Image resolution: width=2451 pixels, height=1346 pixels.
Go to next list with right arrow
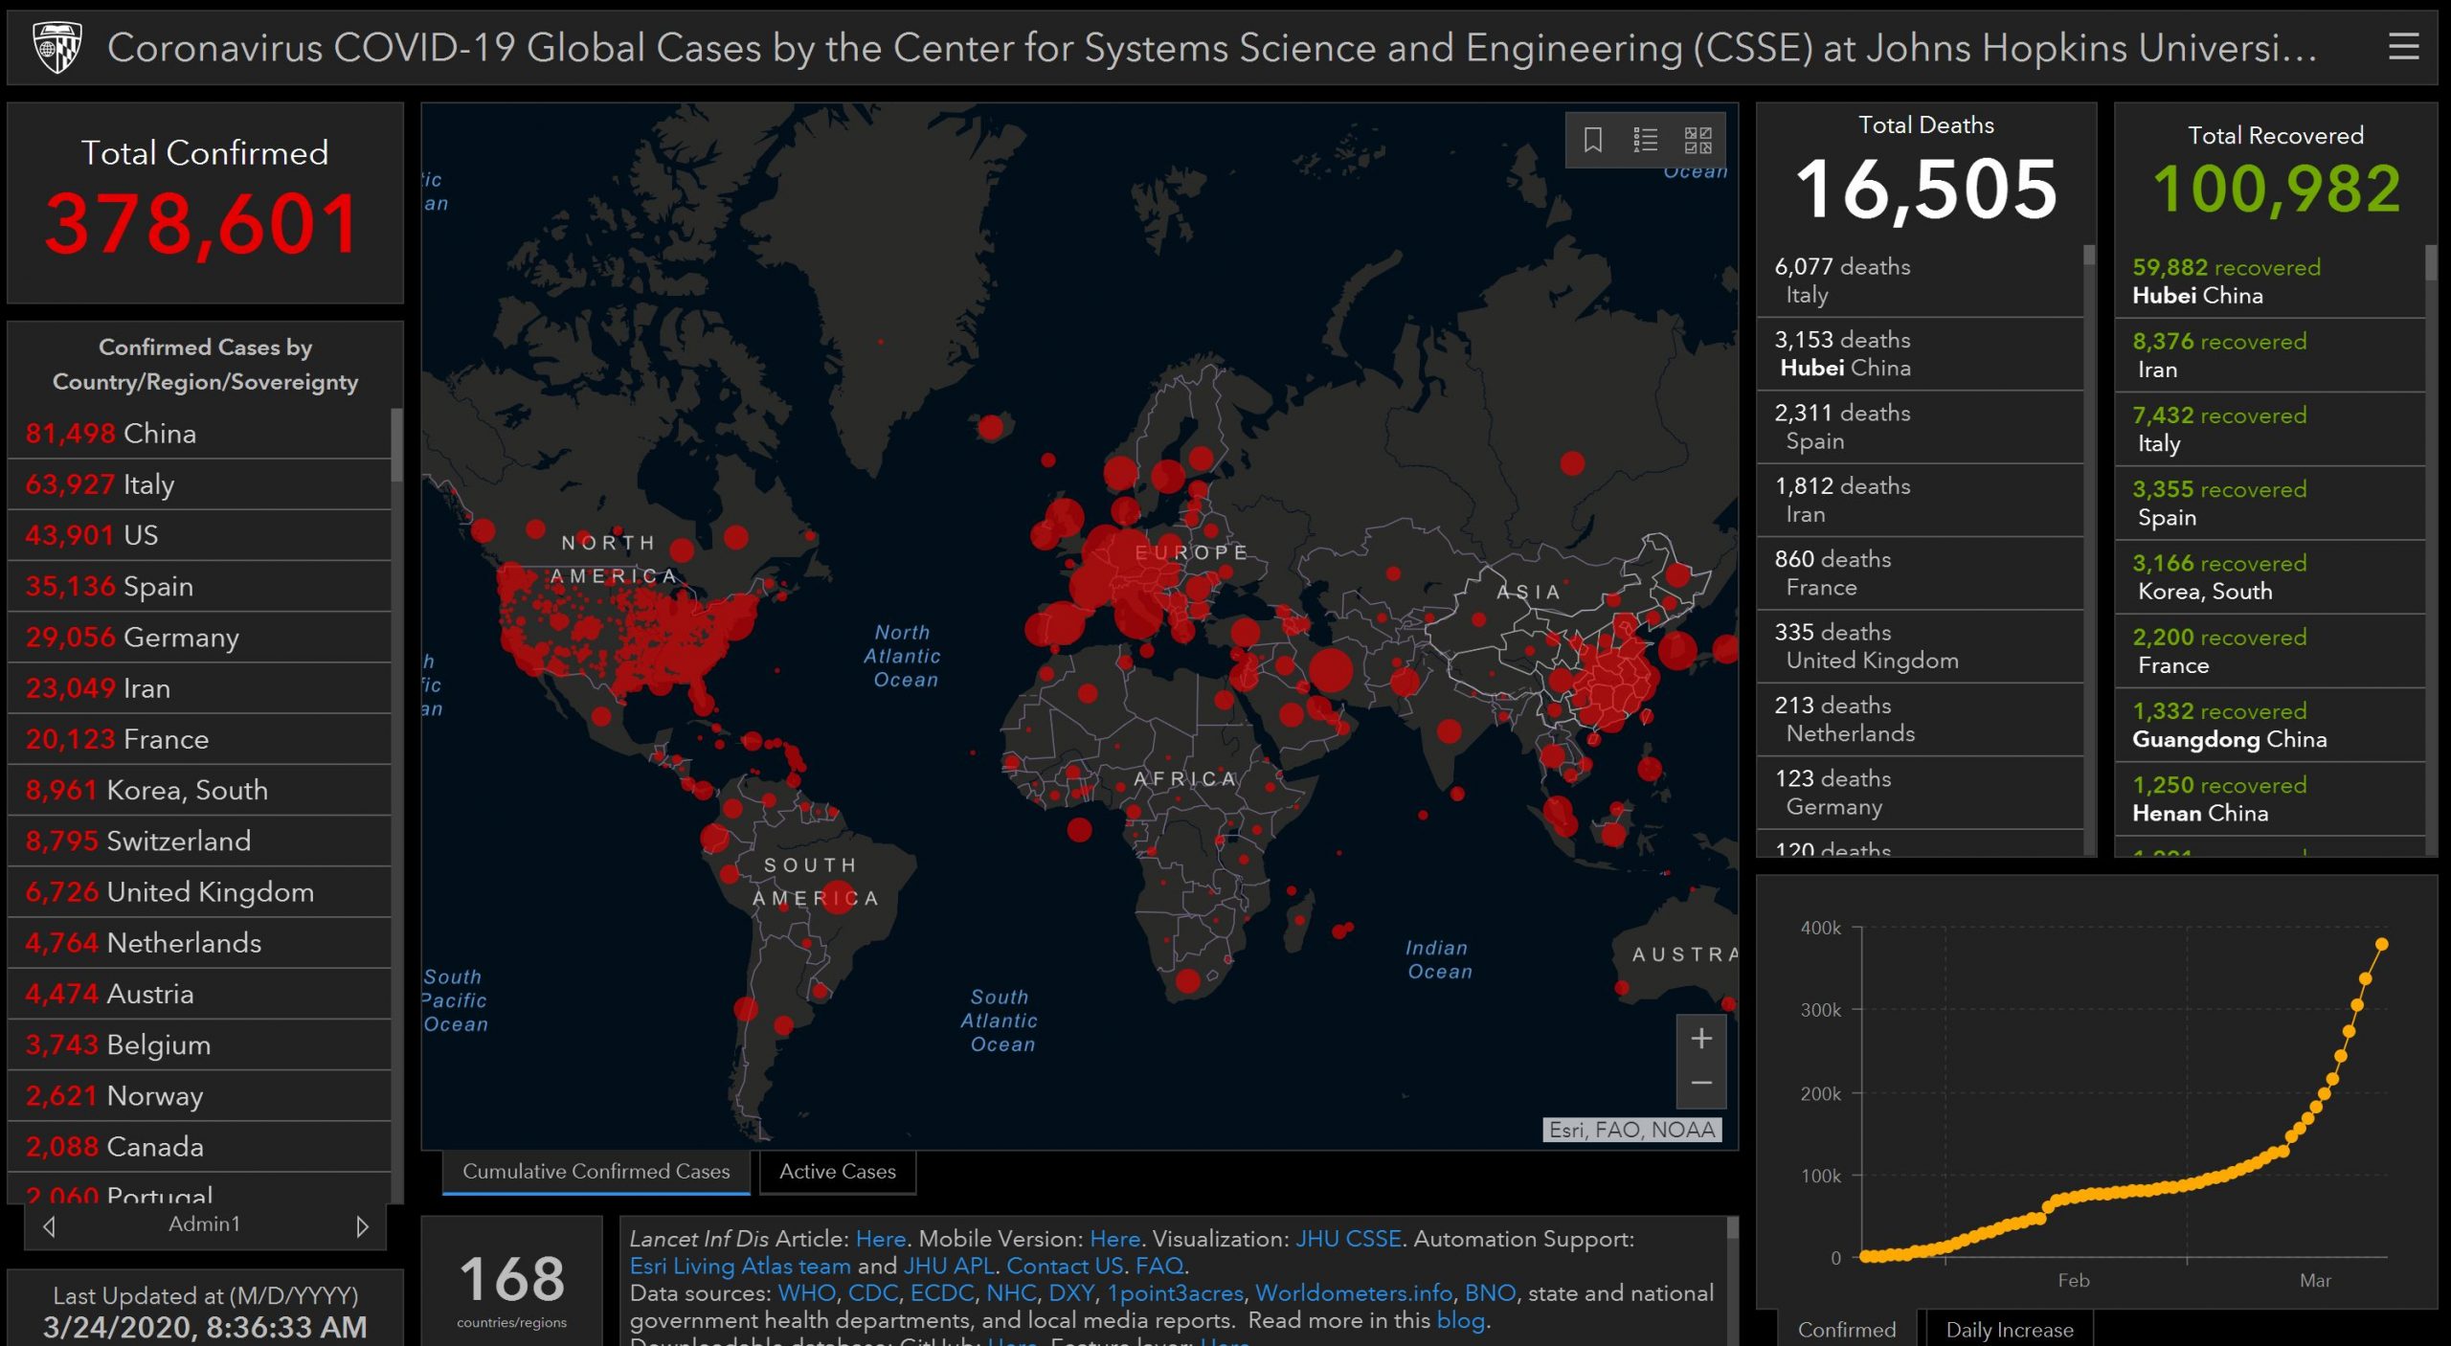pyautogui.click(x=362, y=1225)
